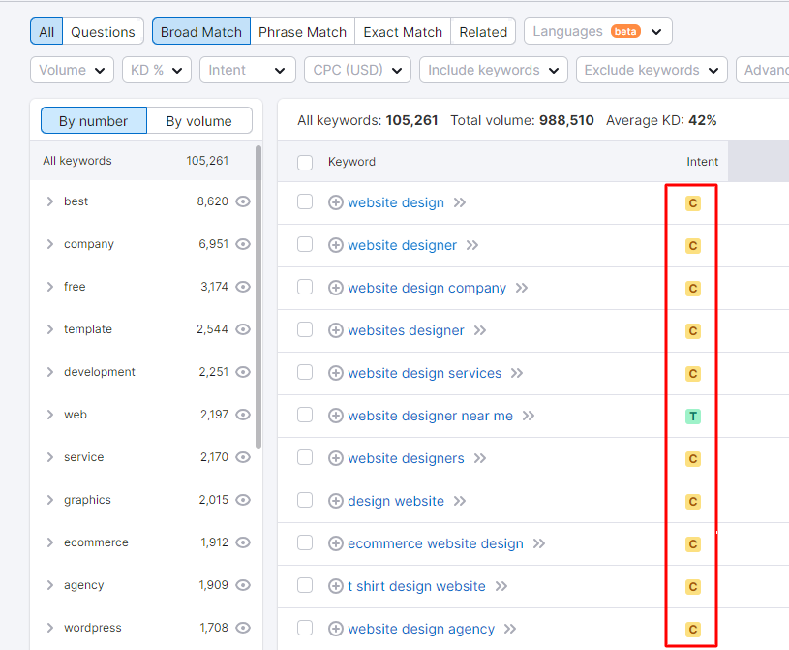Click the plus icon beside 'website design'
789x650 pixels.
point(336,202)
